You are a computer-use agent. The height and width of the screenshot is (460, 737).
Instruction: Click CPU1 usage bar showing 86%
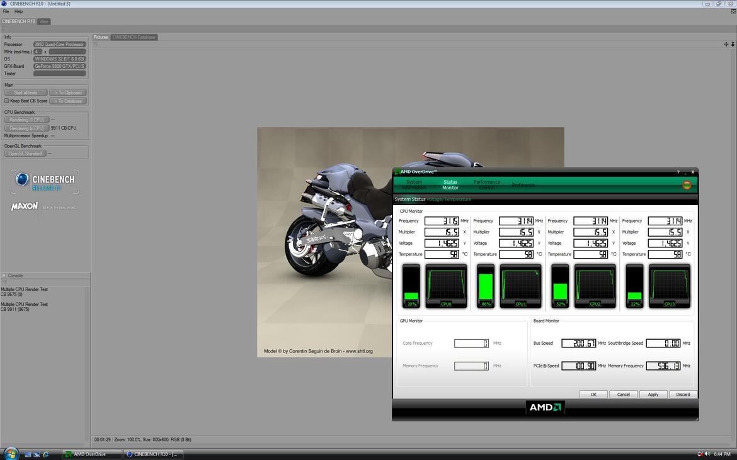point(486,286)
